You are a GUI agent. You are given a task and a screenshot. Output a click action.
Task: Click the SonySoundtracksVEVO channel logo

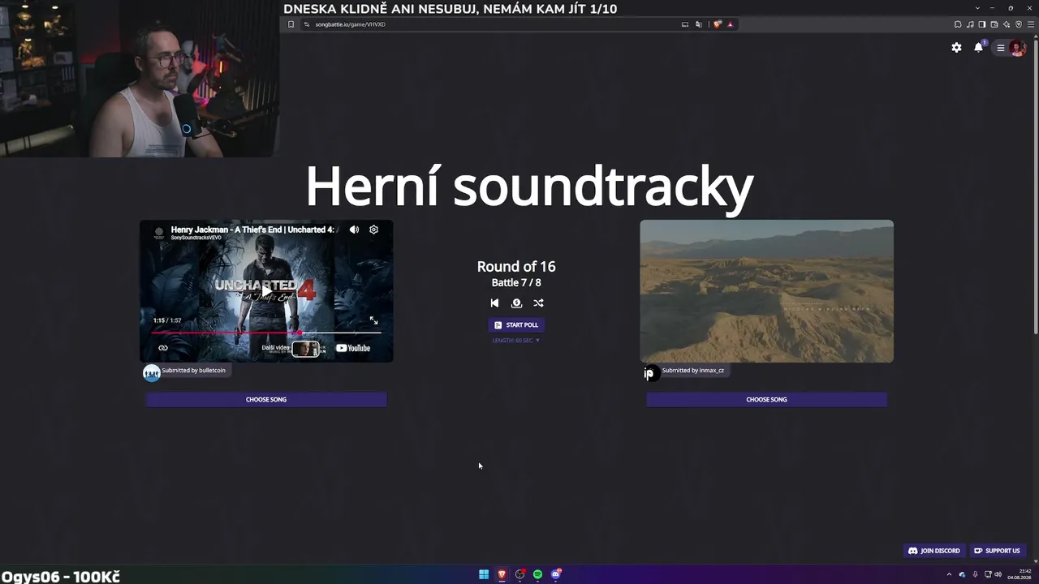pos(159,233)
